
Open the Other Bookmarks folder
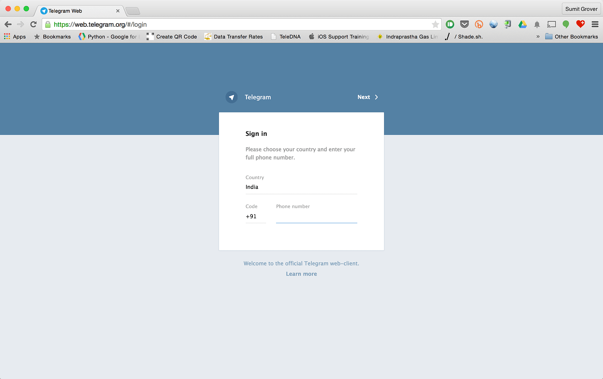pyautogui.click(x=572, y=37)
